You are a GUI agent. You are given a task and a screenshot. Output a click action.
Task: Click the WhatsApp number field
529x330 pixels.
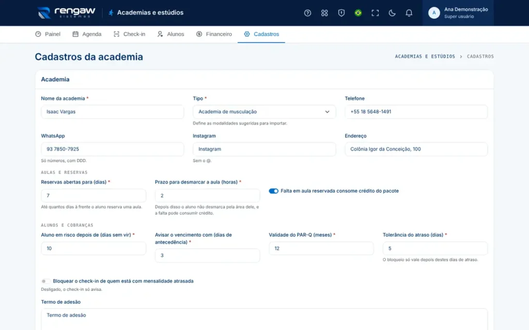point(112,149)
